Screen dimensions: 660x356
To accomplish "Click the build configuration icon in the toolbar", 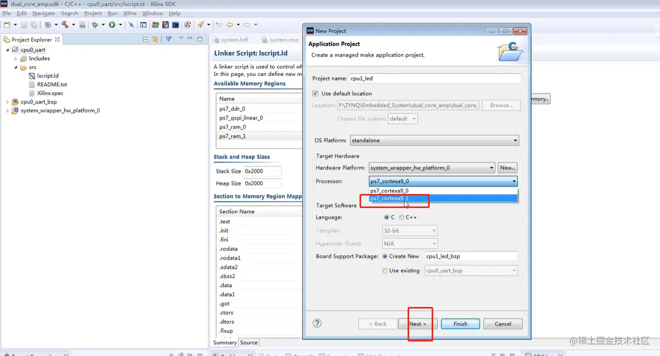I will point(48,24).
